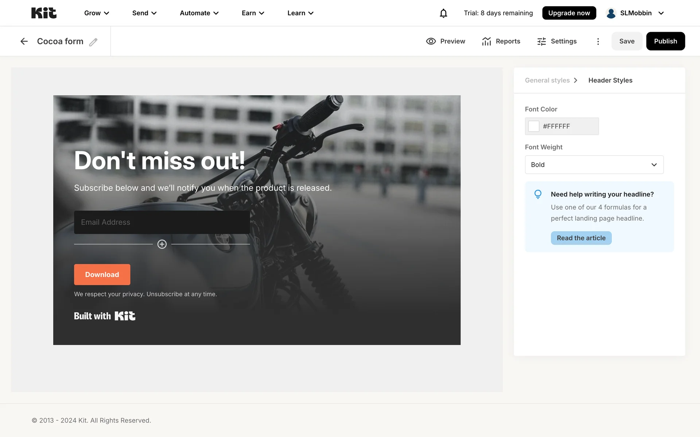Open the notifications bell

pyautogui.click(x=443, y=13)
